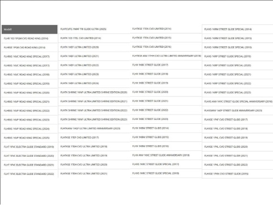
Task: Choose FLHXS 1KRM Street Glide Special (2016)
Action: click(x=228, y=47)
